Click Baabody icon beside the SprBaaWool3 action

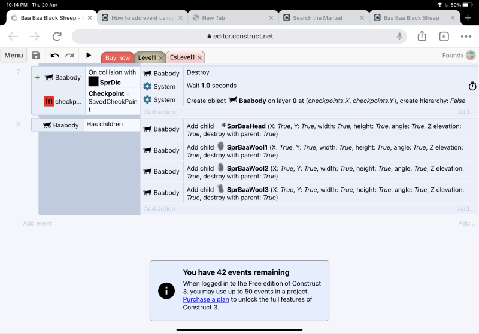coord(148,193)
